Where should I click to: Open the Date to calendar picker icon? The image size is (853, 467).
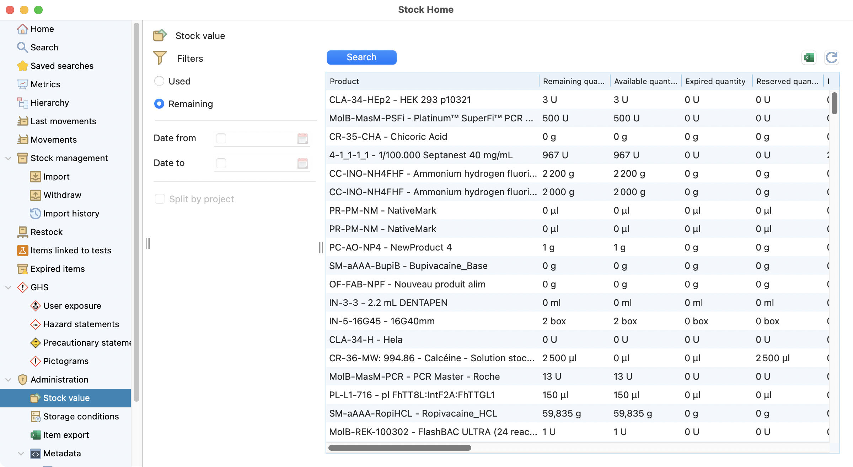[x=302, y=163]
